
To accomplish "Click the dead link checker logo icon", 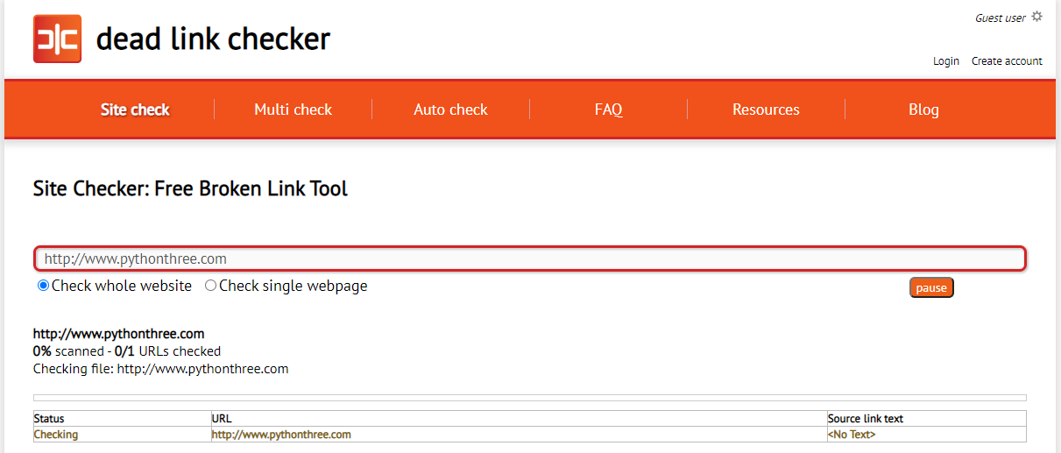I will click(57, 39).
